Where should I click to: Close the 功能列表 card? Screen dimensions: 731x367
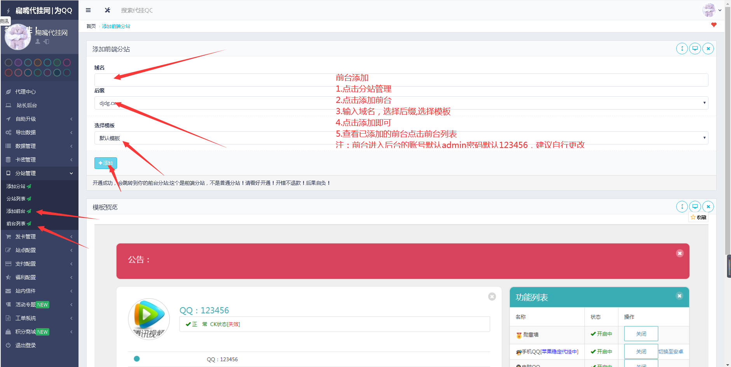(x=679, y=296)
